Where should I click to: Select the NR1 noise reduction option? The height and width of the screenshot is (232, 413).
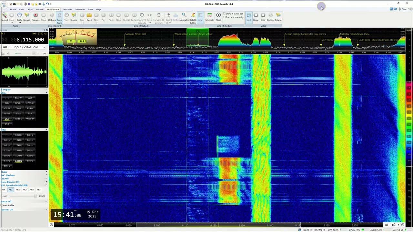[x=11, y=190]
